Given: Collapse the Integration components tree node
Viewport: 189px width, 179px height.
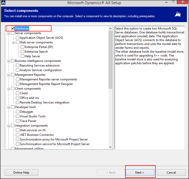Looking at the screenshot, I should [x=8, y=126].
